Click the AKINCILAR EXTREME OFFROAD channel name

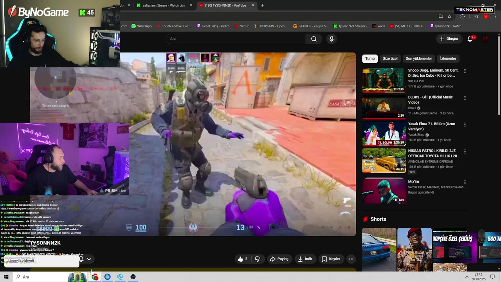(431, 161)
